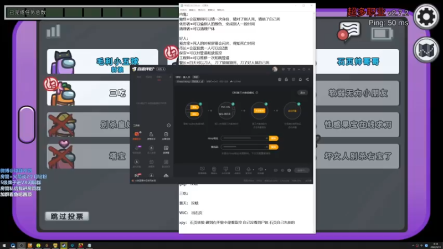Click the share icon in the streaming app header

[x=307, y=80]
